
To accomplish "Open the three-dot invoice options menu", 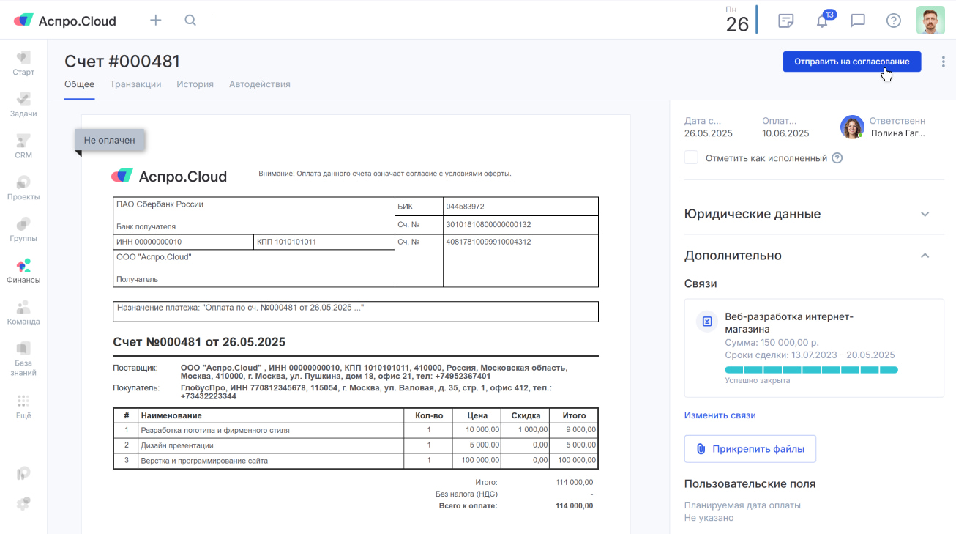I will coord(943,62).
